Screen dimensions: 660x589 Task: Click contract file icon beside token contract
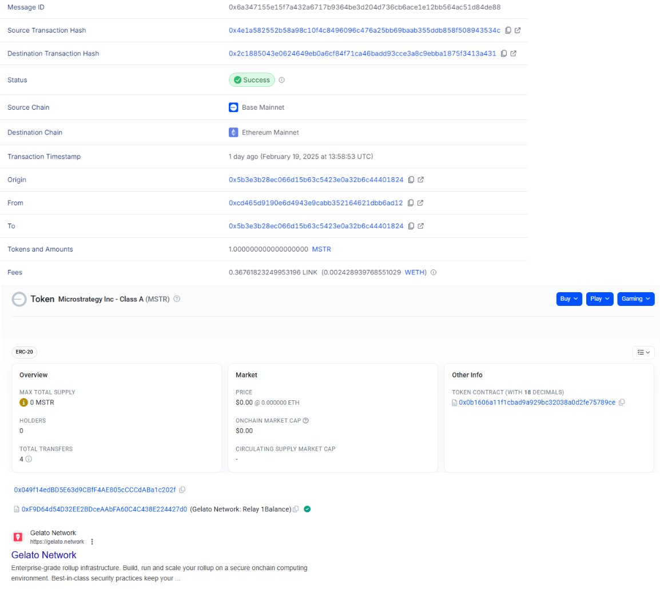pyautogui.click(x=455, y=403)
